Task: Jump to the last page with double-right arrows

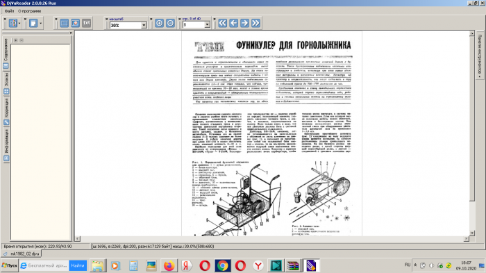Action: coord(255,23)
